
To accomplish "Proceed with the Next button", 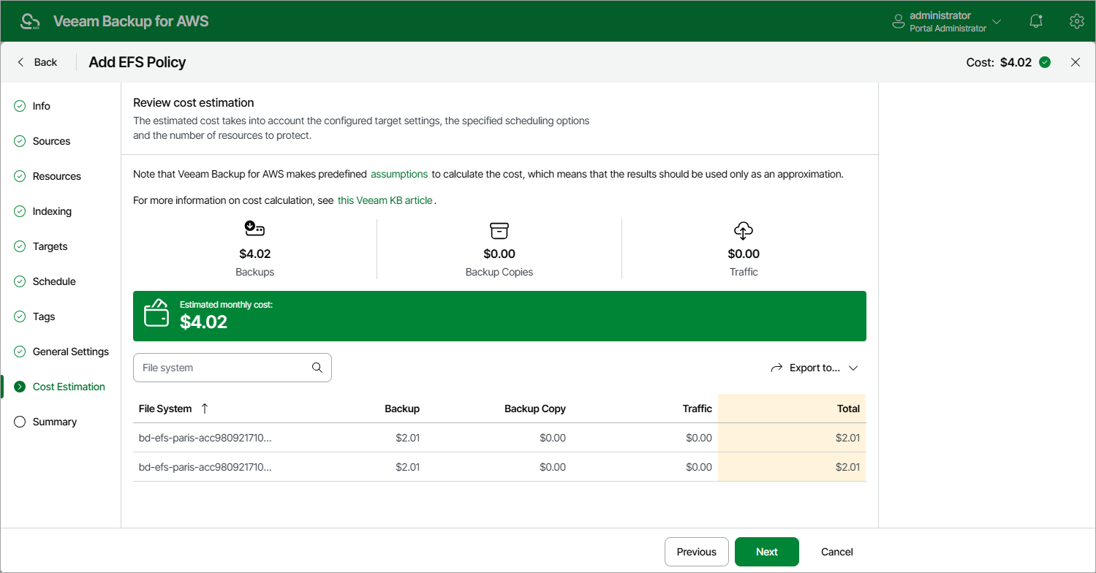I will [767, 552].
